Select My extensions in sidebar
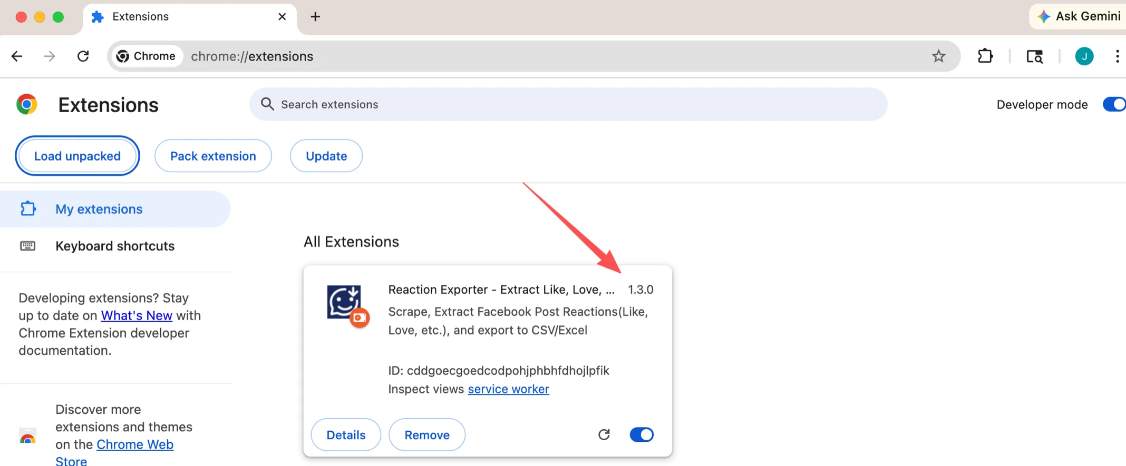Viewport: 1126px width, 466px height. [99, 209]
